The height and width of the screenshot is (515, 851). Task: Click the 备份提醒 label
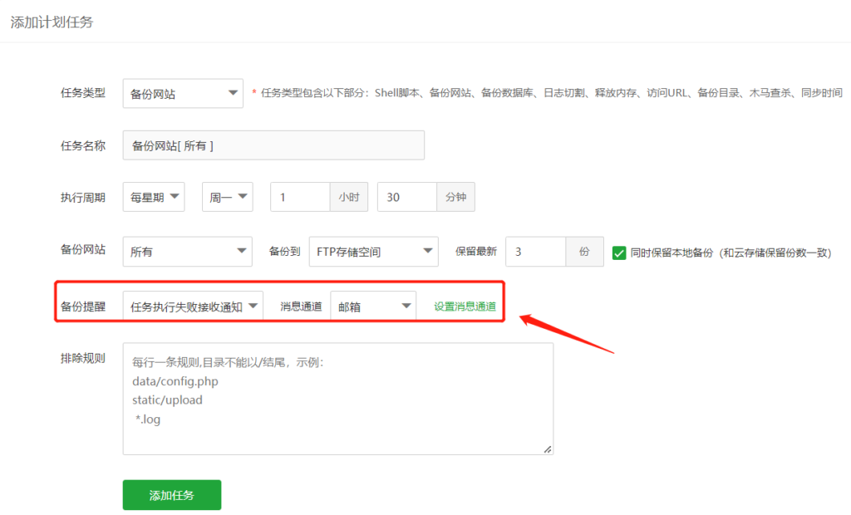(x=82, y=307)
